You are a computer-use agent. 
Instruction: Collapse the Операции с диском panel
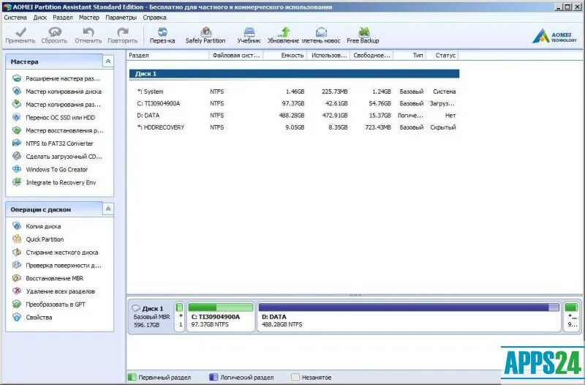tap(108, 209)
